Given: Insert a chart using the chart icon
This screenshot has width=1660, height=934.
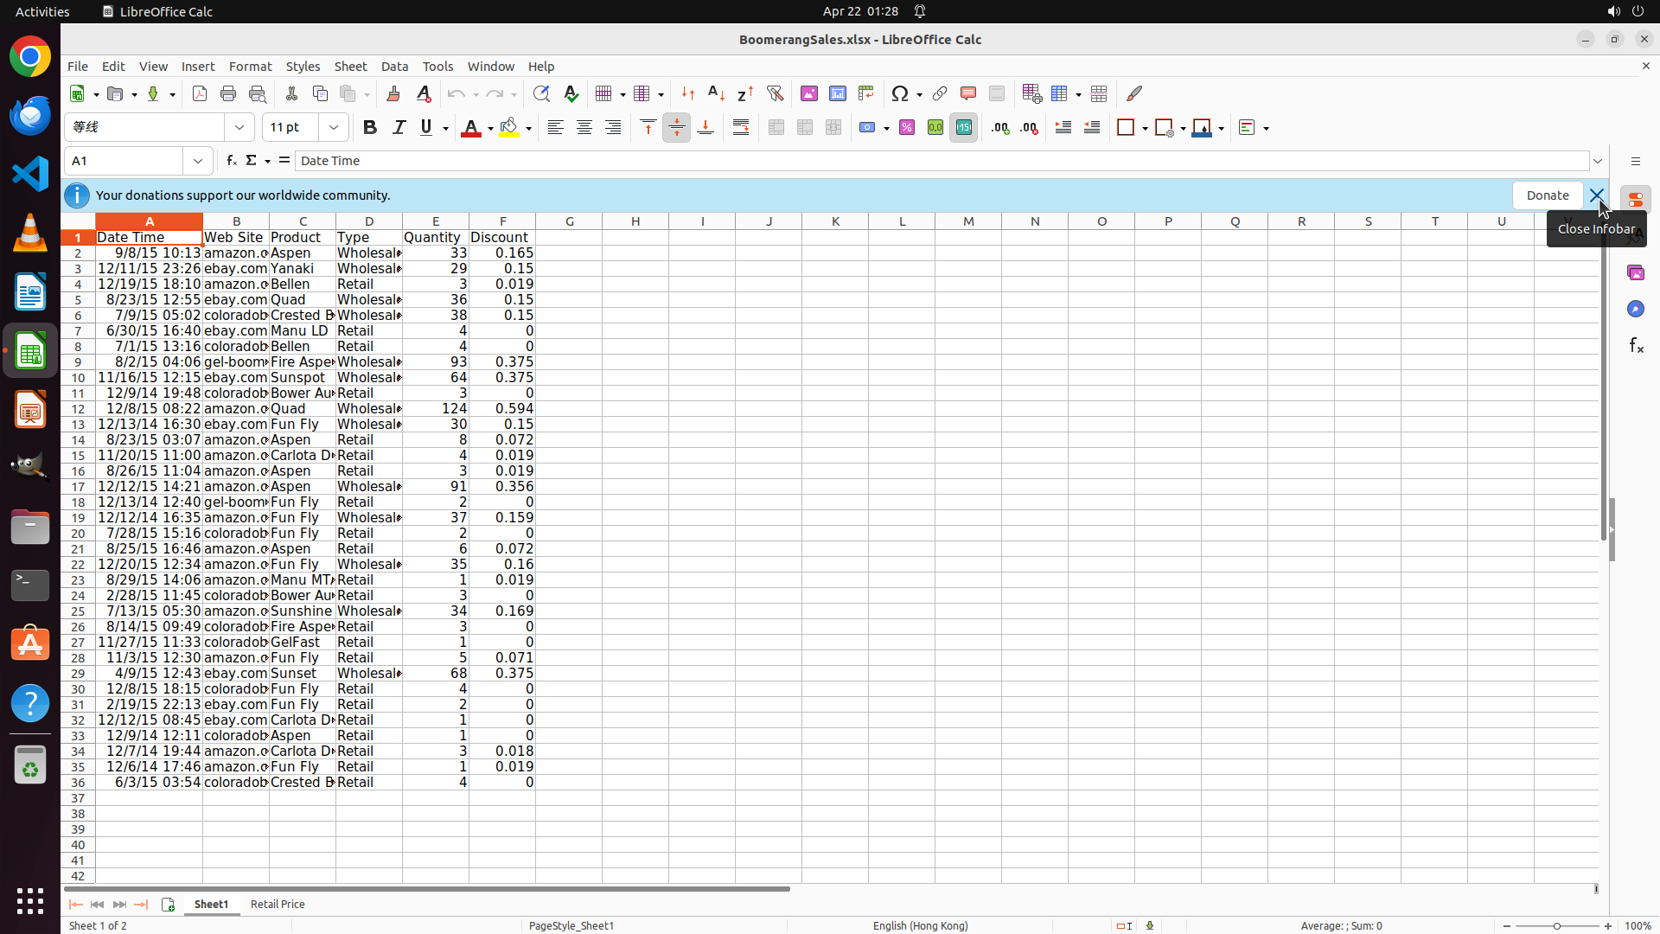Looking at the screenshot, I should click(837, 93).
